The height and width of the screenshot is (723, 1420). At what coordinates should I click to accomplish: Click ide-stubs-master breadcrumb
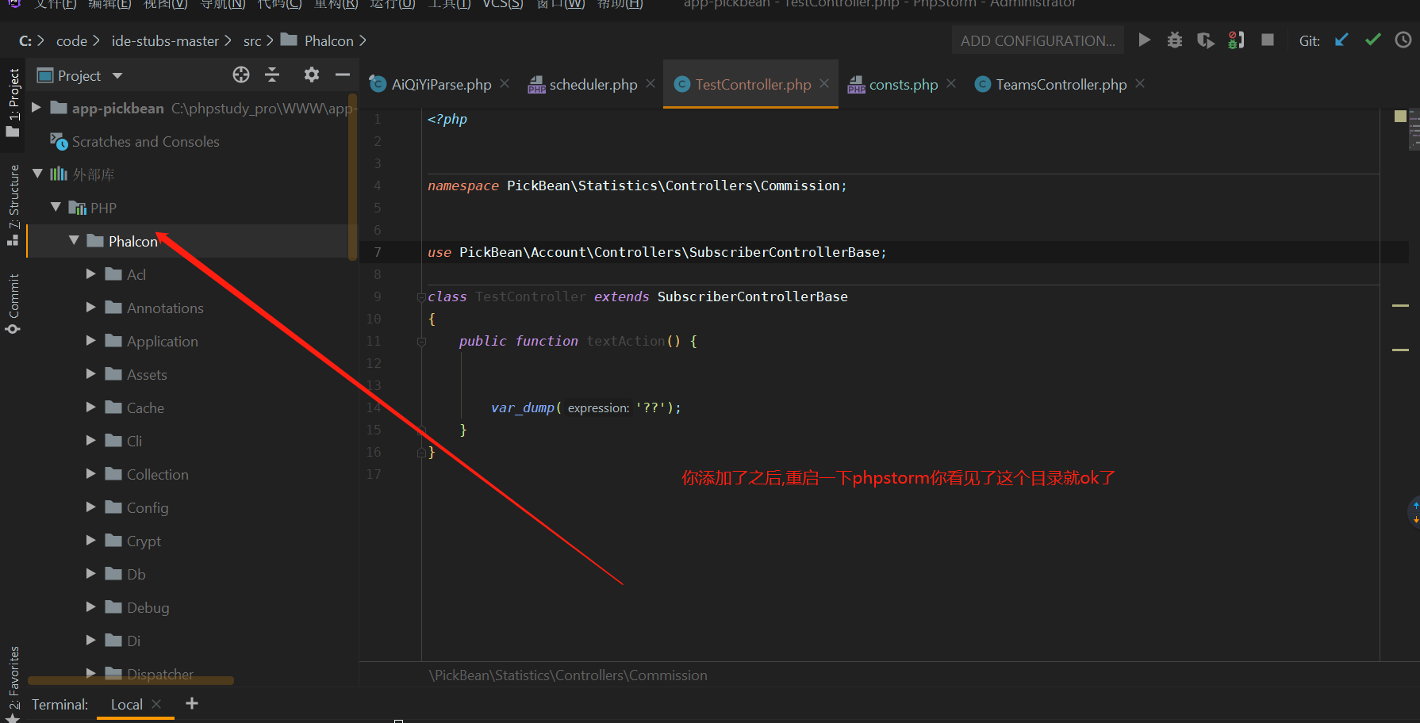(165, 40)
